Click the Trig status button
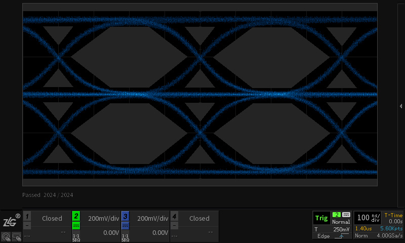This screenshot has height=243, width=405. 321,218
